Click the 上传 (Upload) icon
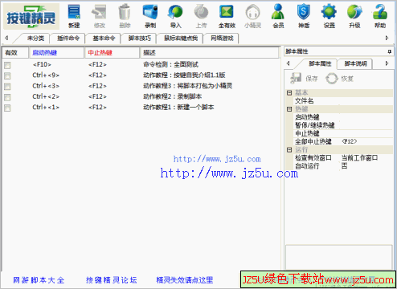 pyautogui.click(x=201, y=16)
